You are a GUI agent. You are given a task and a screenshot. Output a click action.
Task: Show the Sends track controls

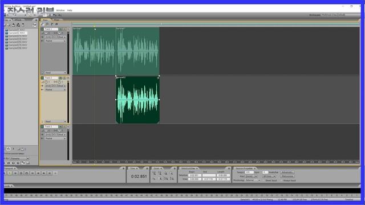[x=52, y=24]
